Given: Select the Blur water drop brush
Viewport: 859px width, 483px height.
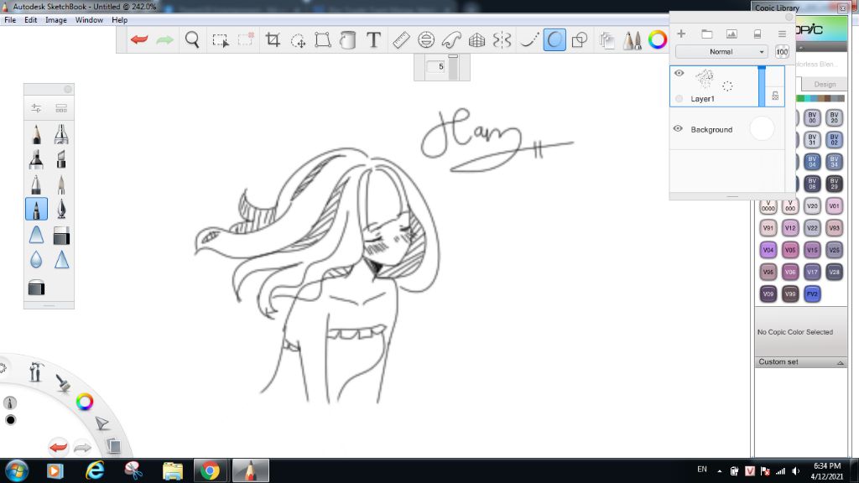Looking at the screenshot, I should coord(36,260).
